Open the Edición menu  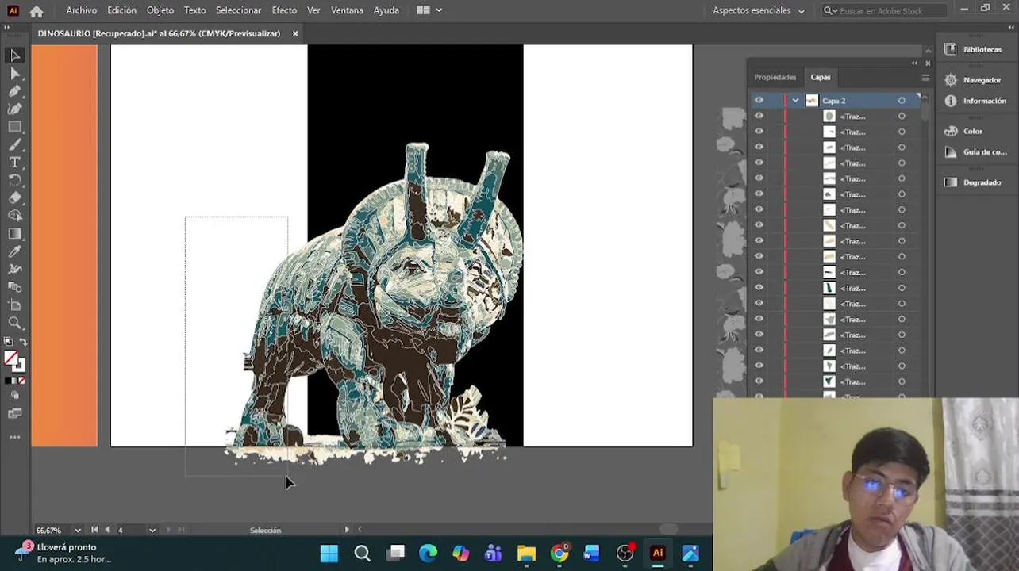(121, 10)
